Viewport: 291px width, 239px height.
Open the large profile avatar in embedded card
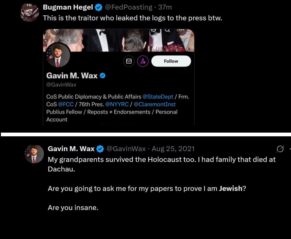[58, 55]
